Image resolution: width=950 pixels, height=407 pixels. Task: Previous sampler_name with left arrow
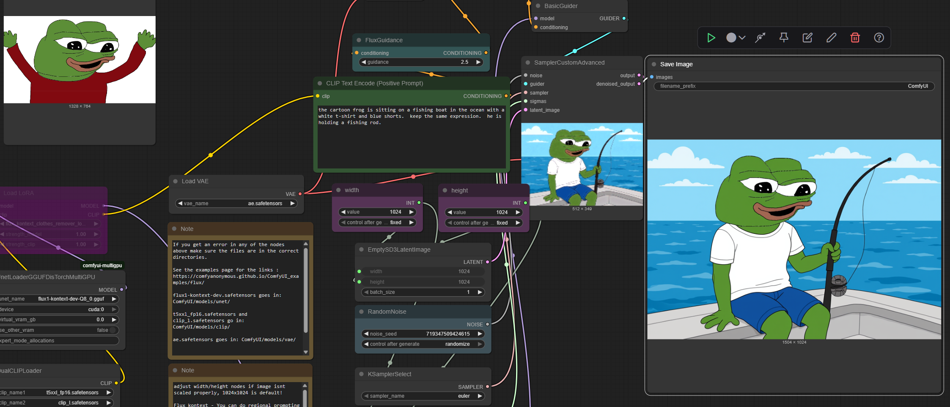(x=366, y=396)
